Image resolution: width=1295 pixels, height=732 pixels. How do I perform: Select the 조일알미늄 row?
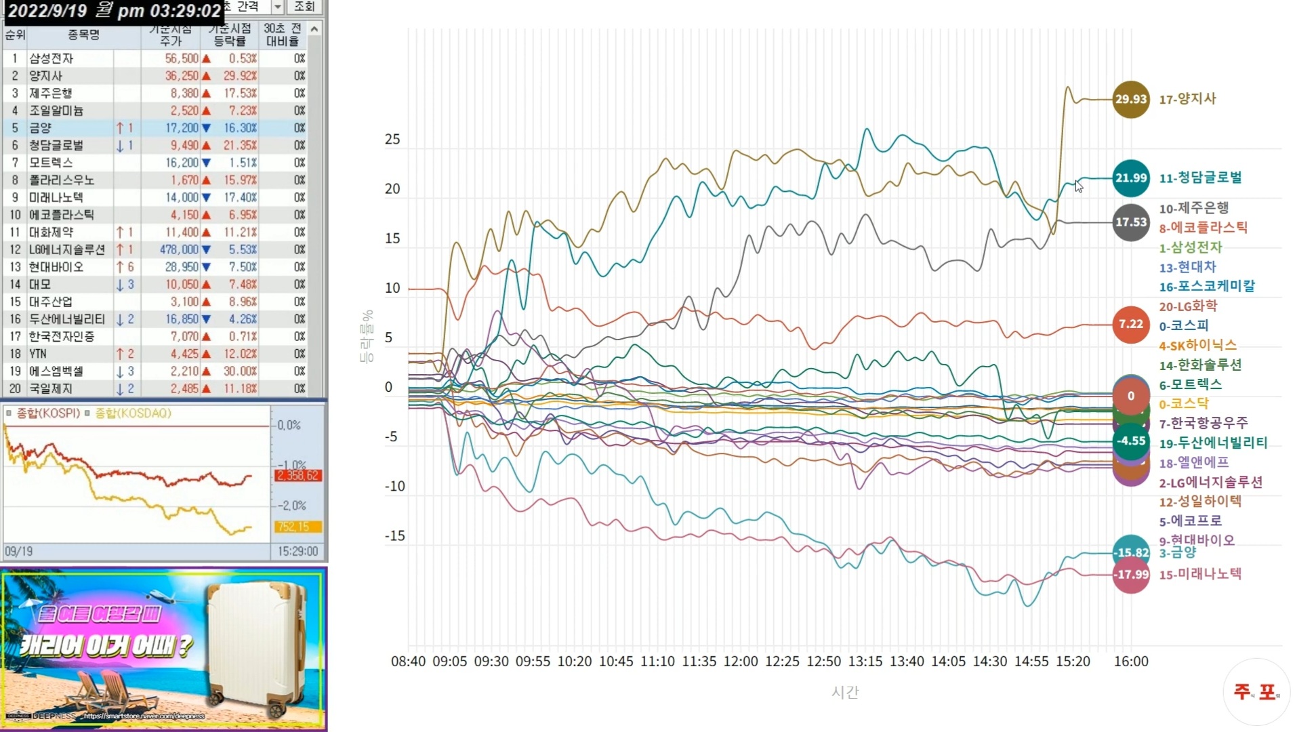[155, 110]
